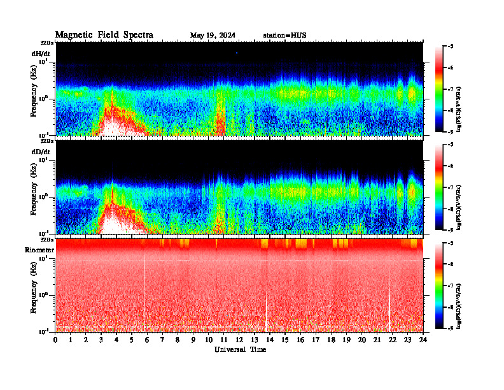Image resolution: width=504 pixels, height=390 pixels.
Task: Click the "Universal Time" axis label
Action: click(241, 349)
